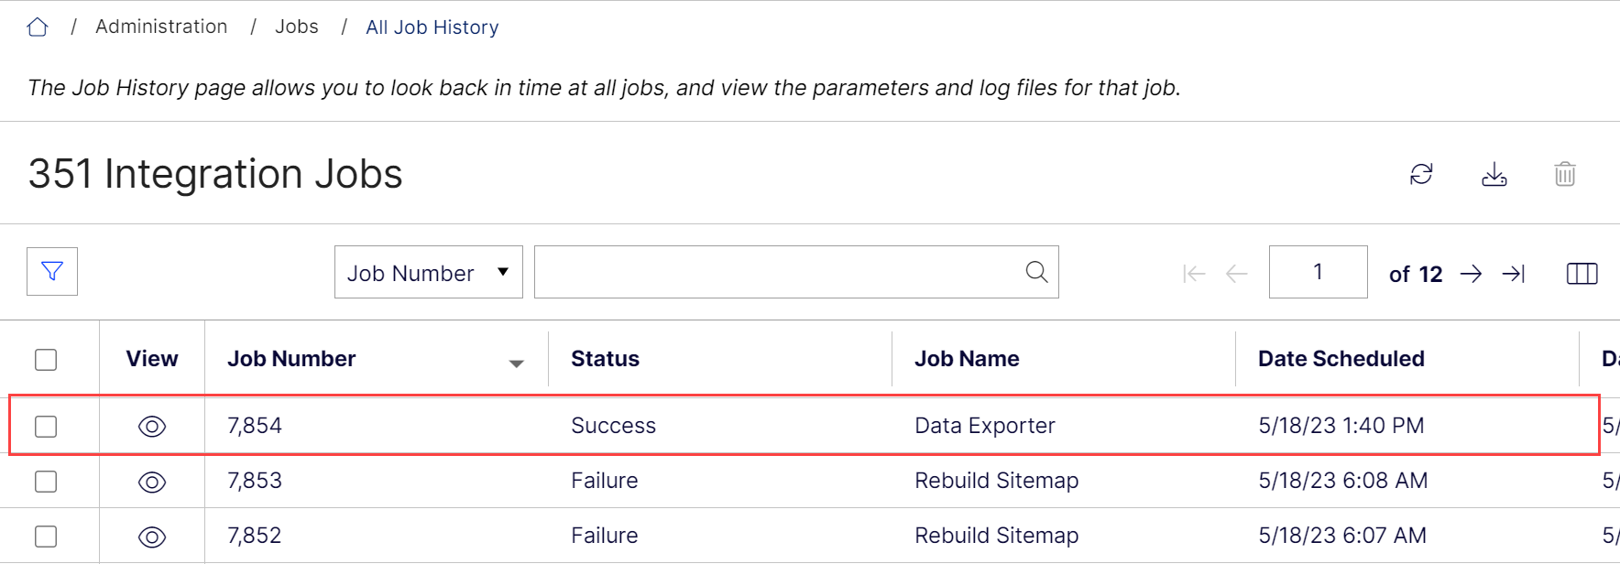Open the Job Number search dropdown
The height and width of the screenshot is (564, 1620).
429,272
